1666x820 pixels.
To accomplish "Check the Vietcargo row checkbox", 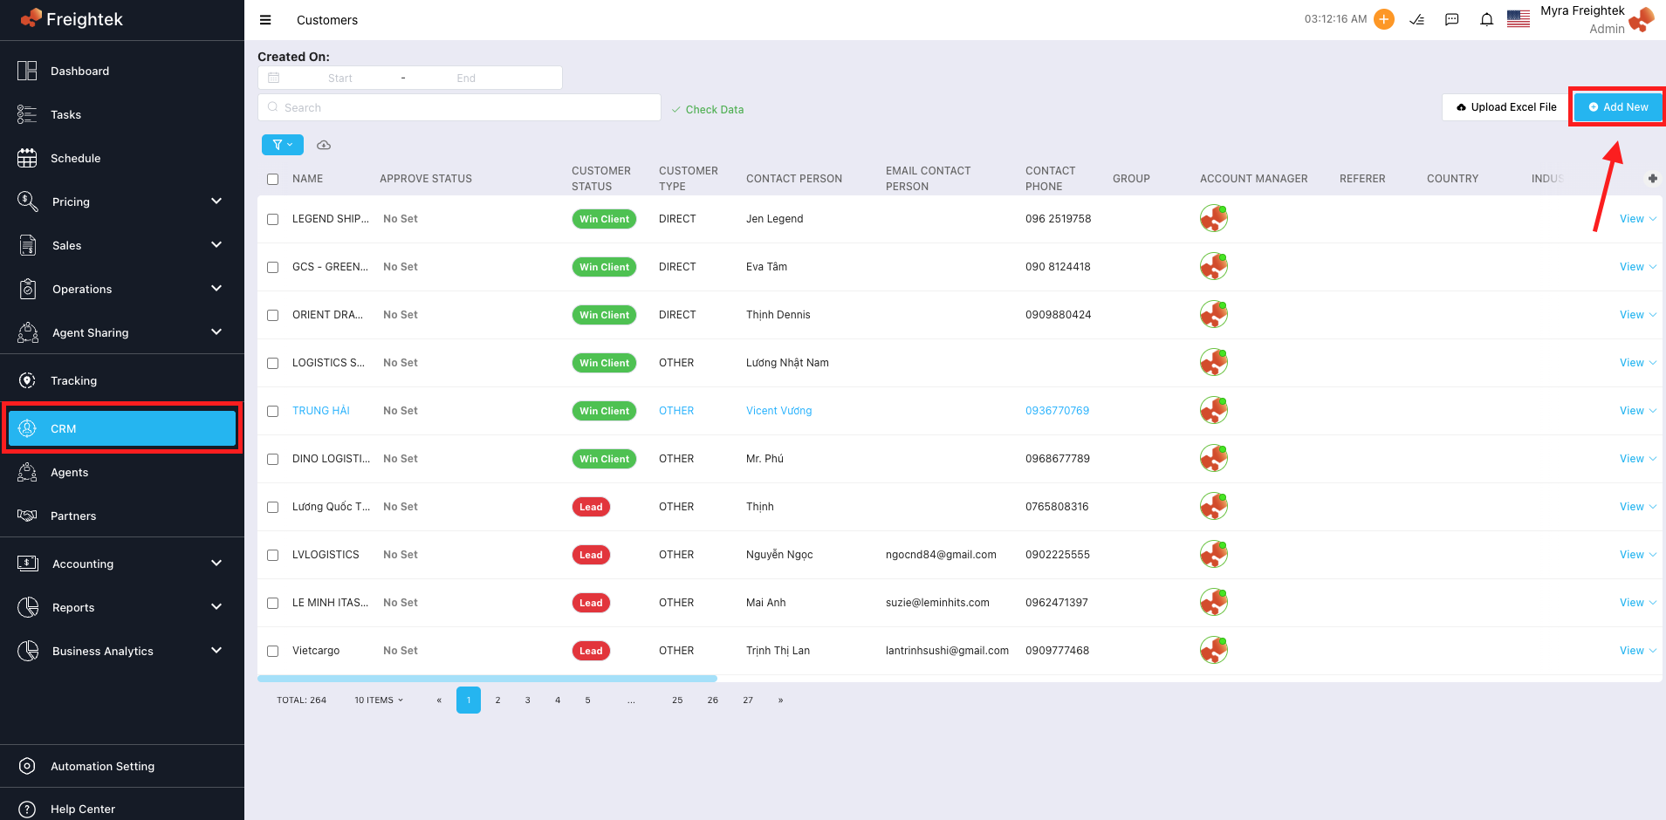I will pyautogui.click(x=273, y=651).
